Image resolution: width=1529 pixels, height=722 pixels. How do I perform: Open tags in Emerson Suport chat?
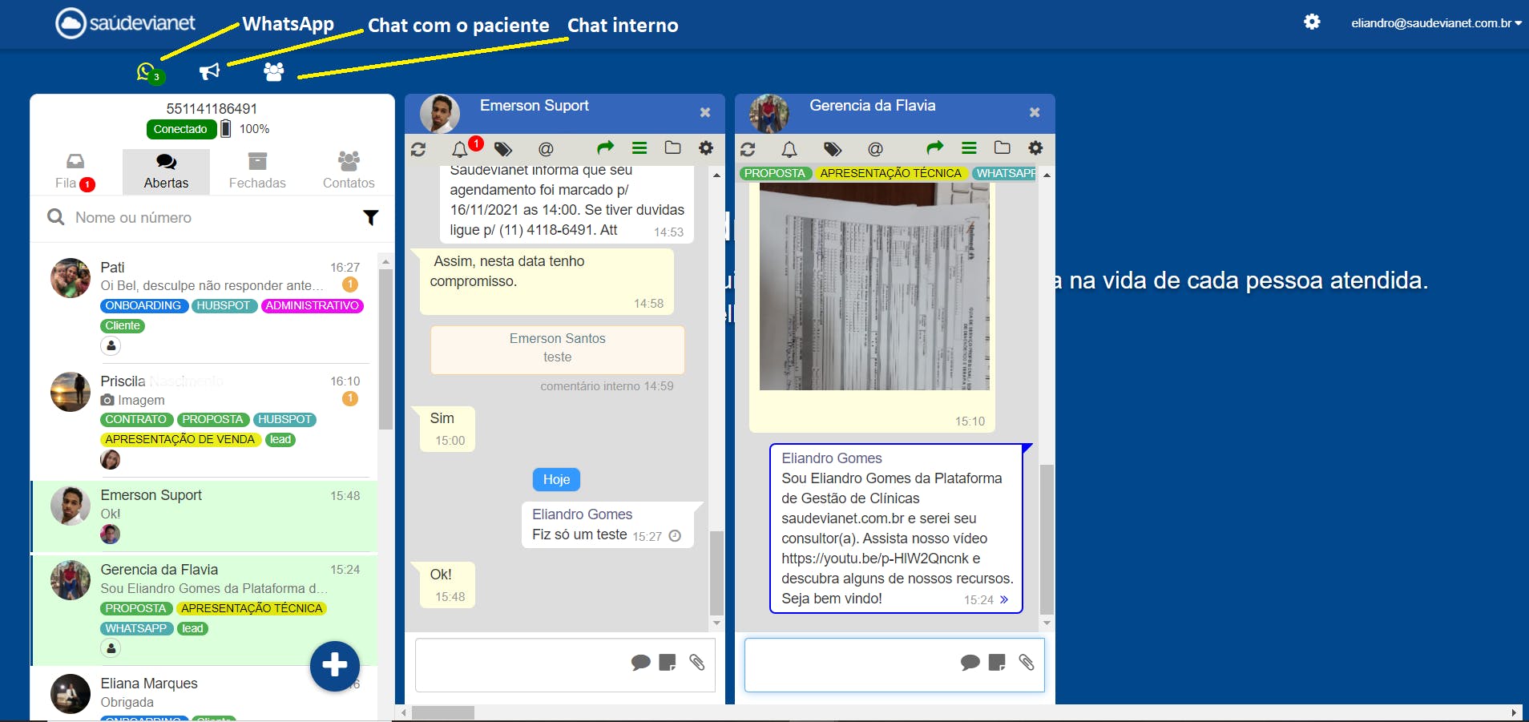click(503, 149)
